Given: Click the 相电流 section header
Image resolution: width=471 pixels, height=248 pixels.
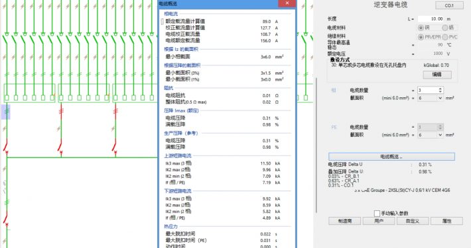Looking at the screenshot, I should [171, 14].
